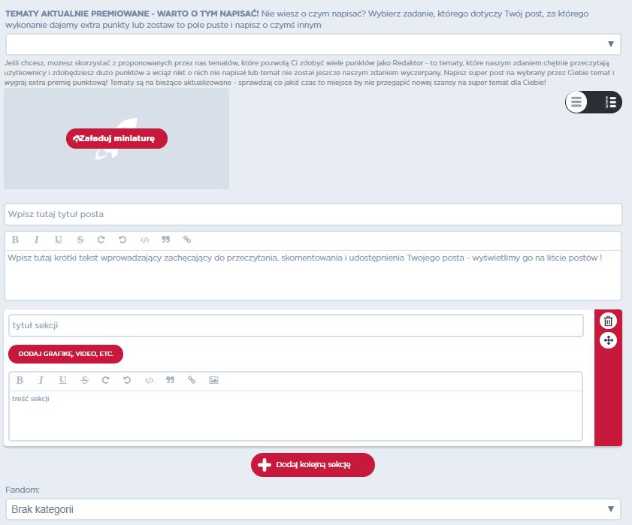Insert blockquote in section content toolbar

(170, 379)
